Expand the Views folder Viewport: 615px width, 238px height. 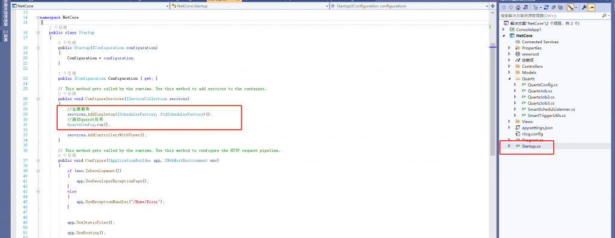coord(509,121)
